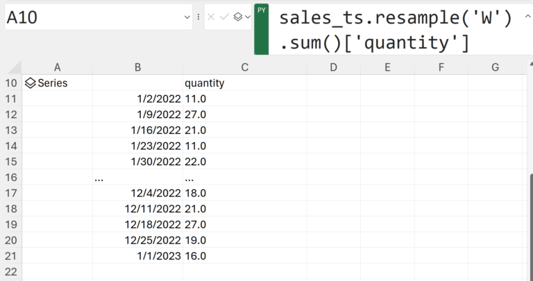
Task: Click the Series card icon in A10
Action: pyautogui.click(x=30, y=83)
